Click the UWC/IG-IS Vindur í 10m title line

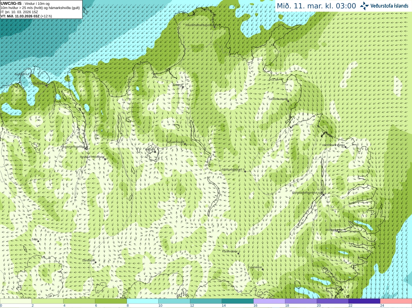[x=25, y=4]
